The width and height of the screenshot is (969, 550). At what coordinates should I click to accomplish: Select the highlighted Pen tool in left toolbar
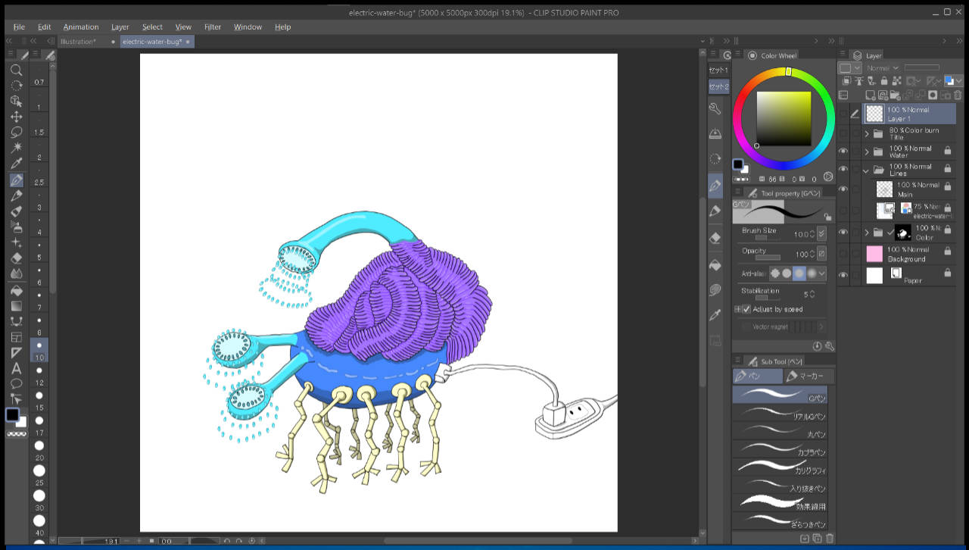click(16, 180)
